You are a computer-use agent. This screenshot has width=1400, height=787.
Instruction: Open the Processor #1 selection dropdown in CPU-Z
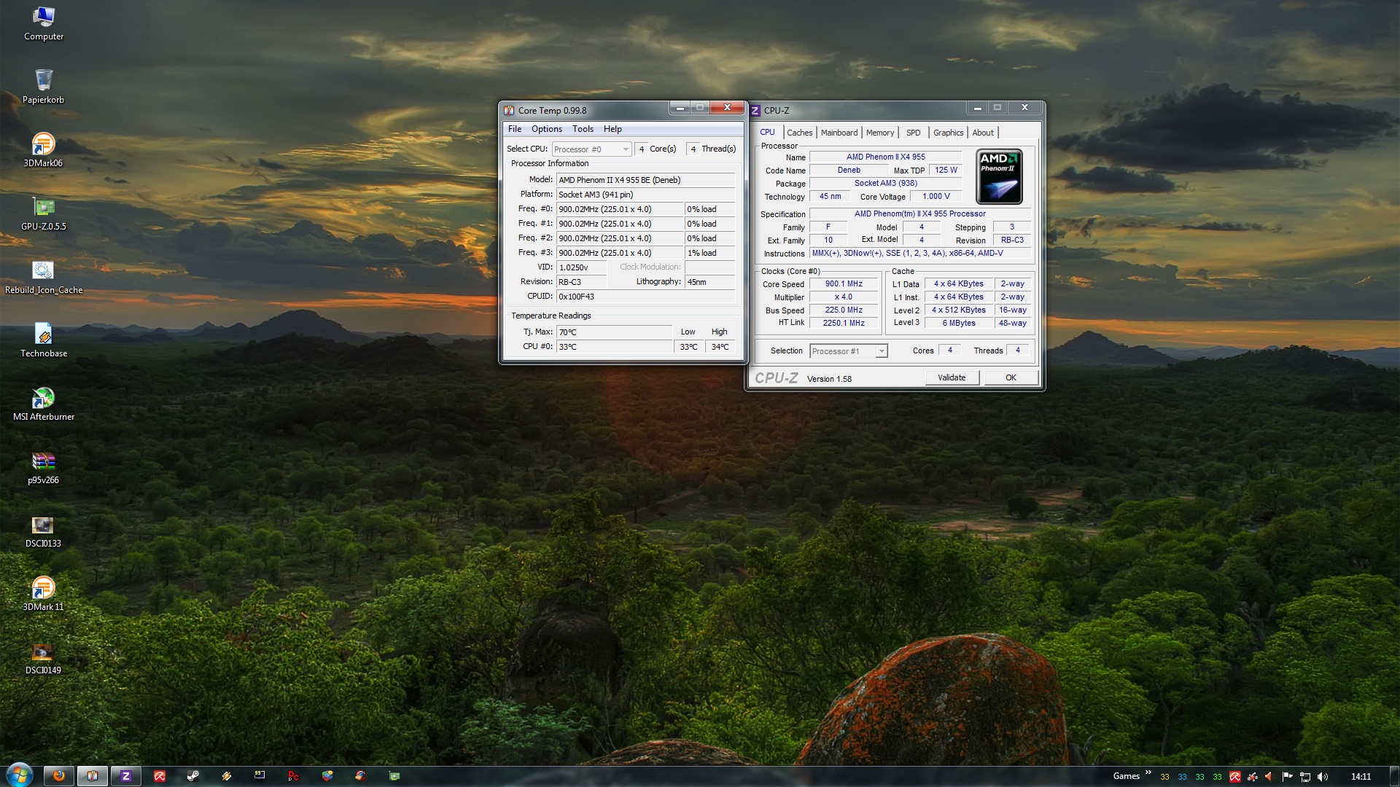point(849,351)
